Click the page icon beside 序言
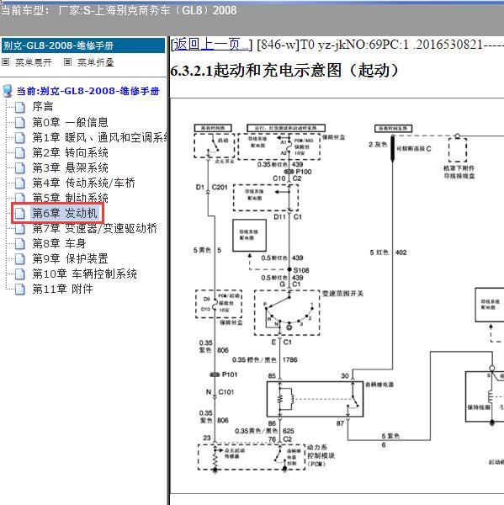 20,107
